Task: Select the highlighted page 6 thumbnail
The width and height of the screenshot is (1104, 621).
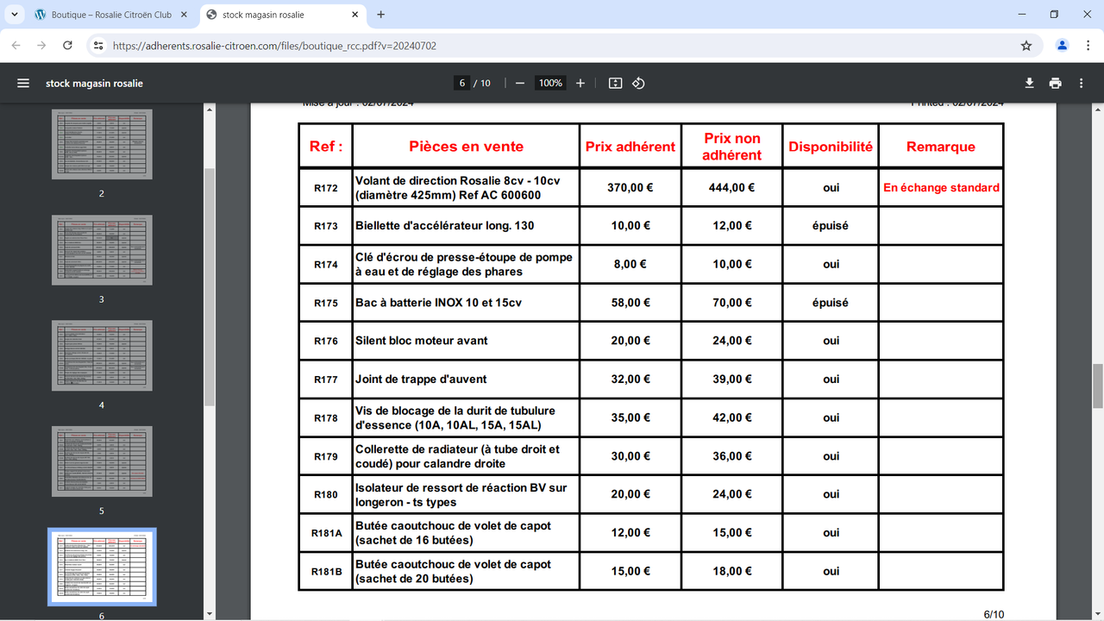Action: click(102, 567)
